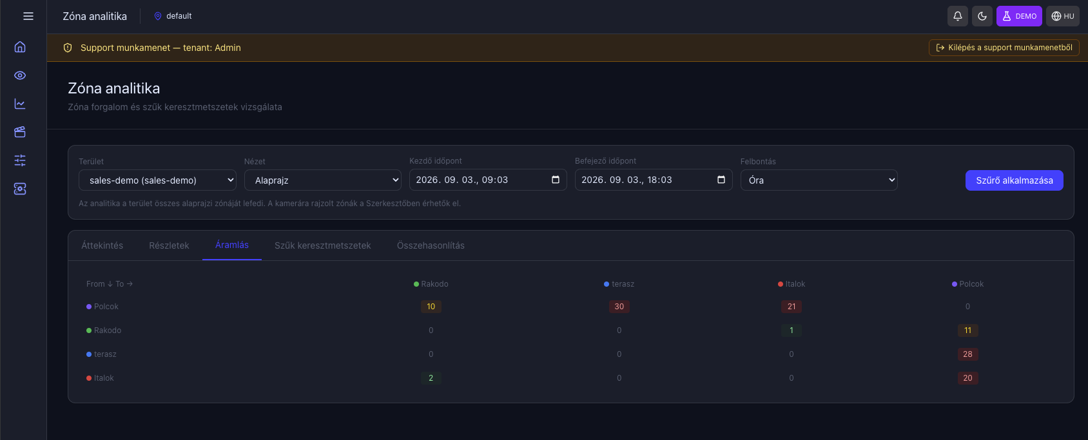This screenshot has height=440, width=1088.
Task: Click the Italok to Rakodo value 2
Action: (x=431, y=378)
